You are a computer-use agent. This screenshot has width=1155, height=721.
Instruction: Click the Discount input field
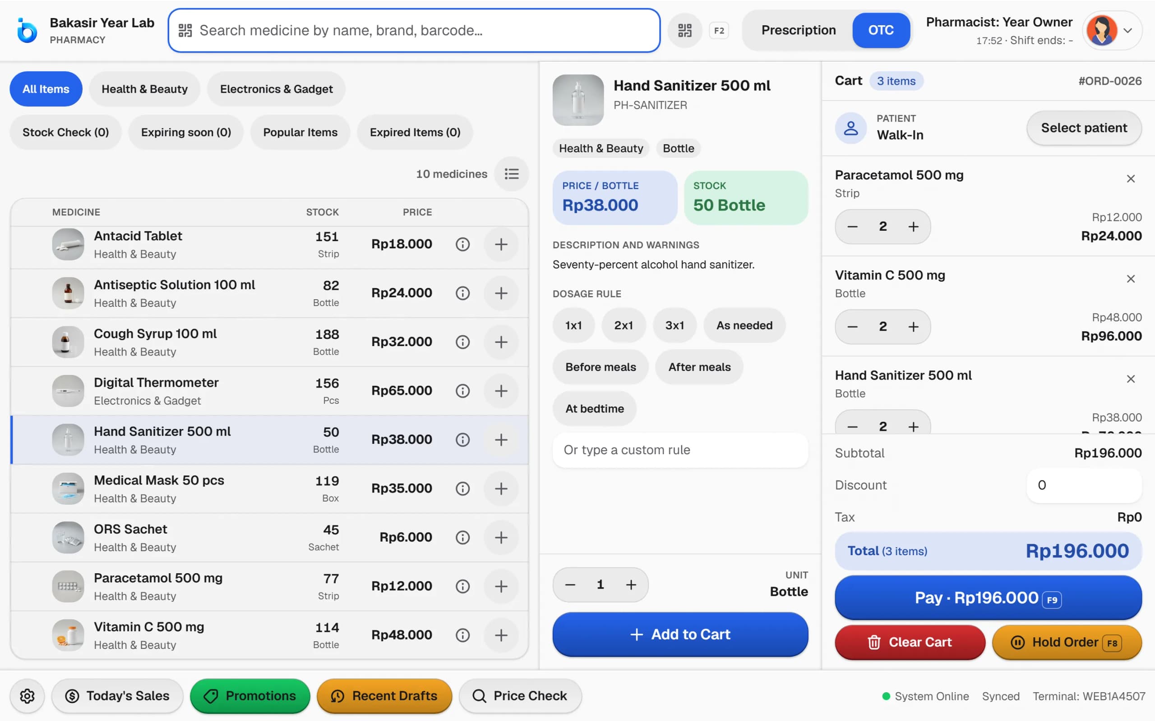tap(1083, 485)
